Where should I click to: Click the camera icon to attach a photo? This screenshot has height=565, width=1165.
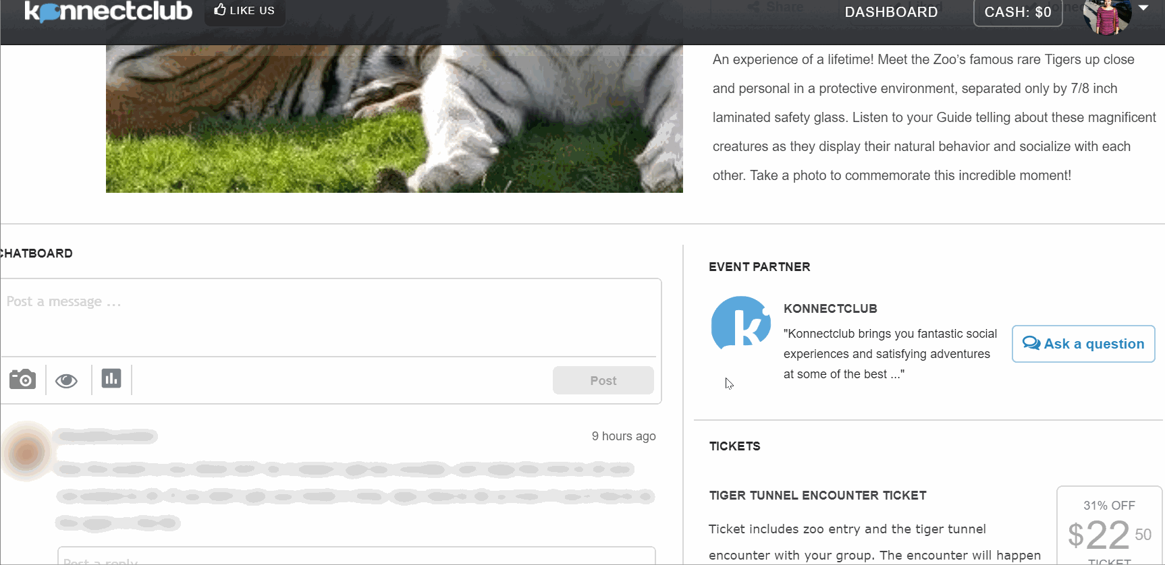click(x=22, y=380)
